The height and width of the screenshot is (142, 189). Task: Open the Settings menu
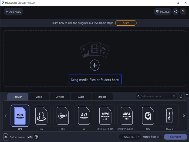(x=163, y=12)
